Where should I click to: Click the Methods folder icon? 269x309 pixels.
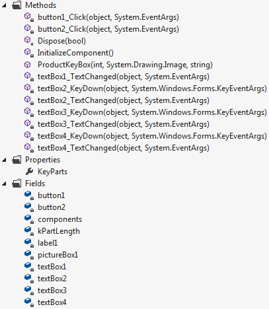17,5
